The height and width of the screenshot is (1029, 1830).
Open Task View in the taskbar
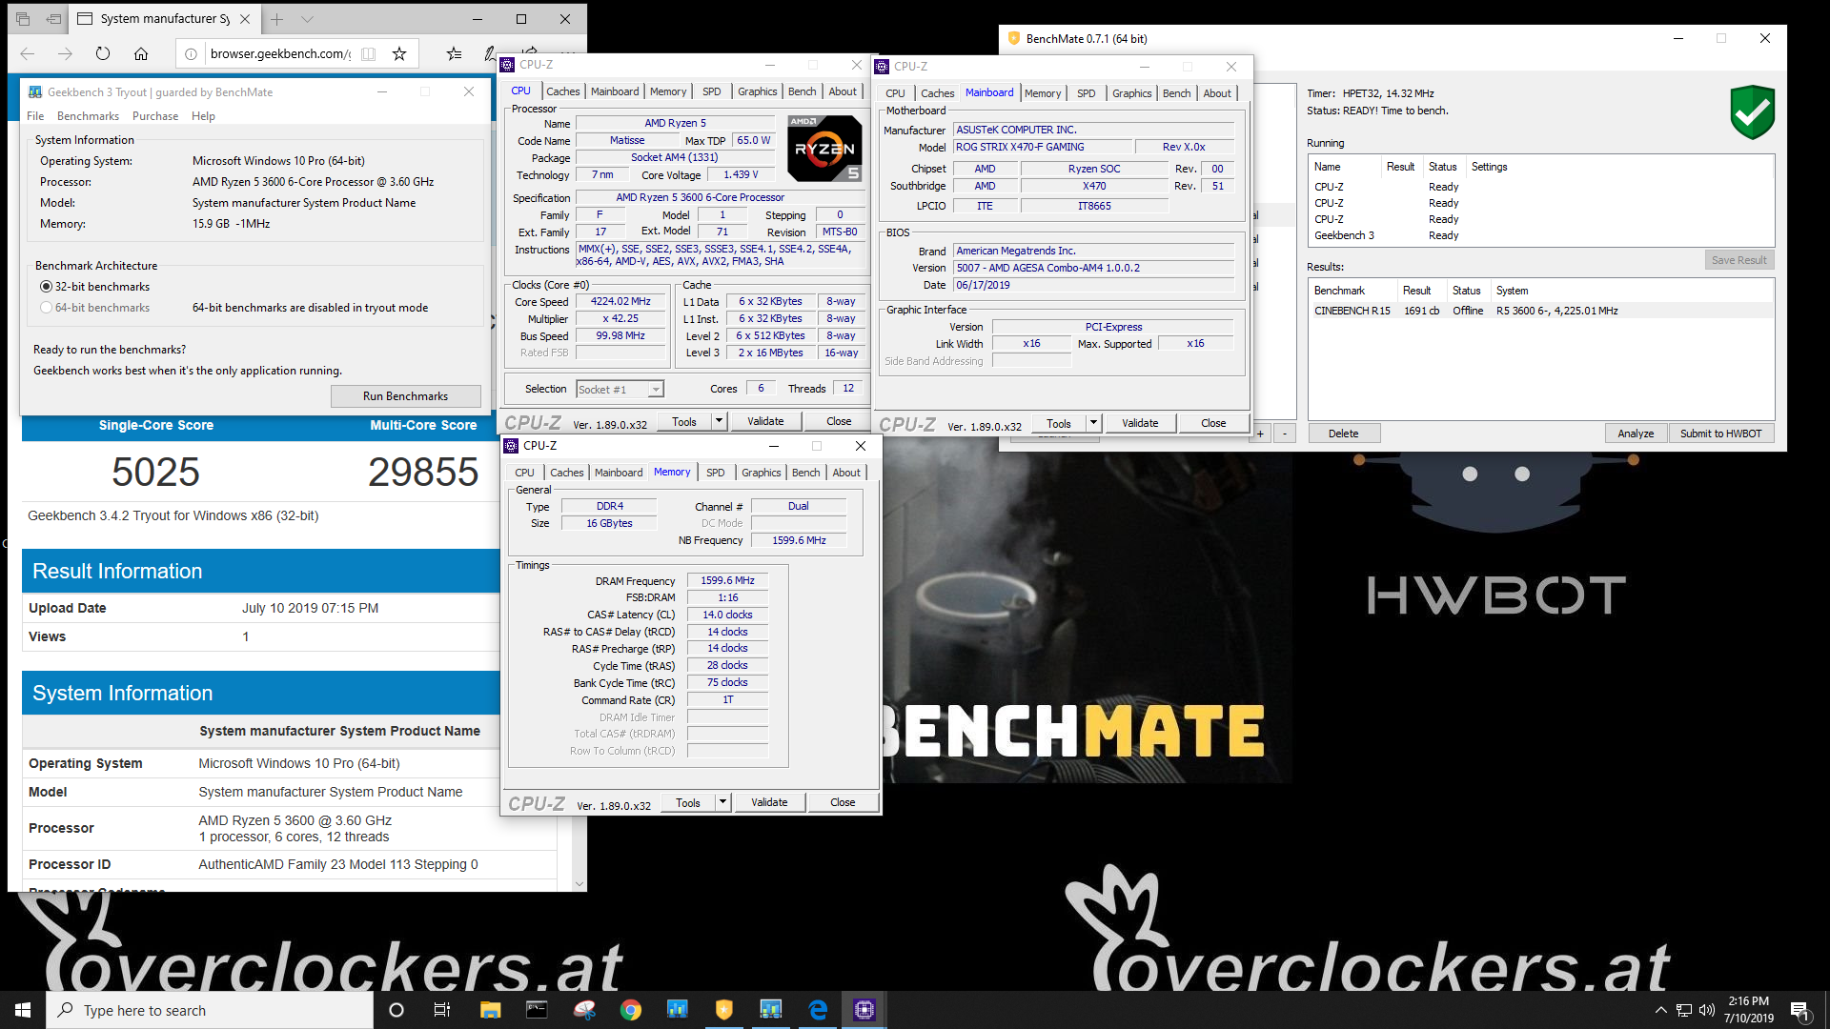[442, 1010]
